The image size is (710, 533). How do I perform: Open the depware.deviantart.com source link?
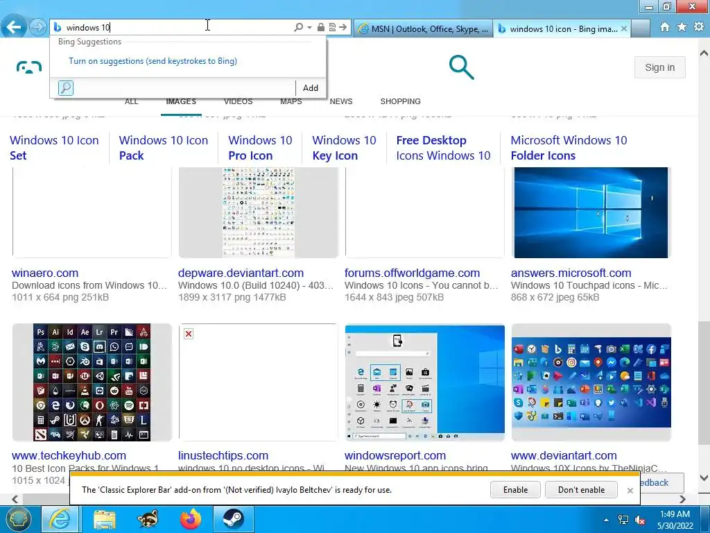241,273
